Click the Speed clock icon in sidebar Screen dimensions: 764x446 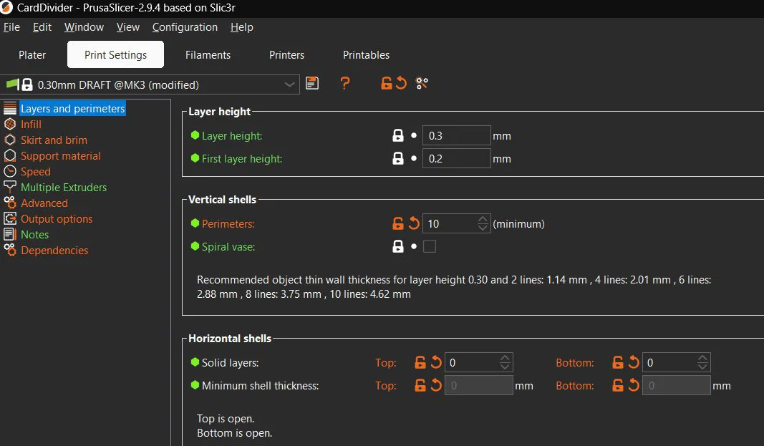10,171
